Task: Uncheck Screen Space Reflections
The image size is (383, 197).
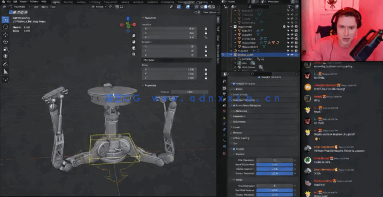Action: [234, 105]
